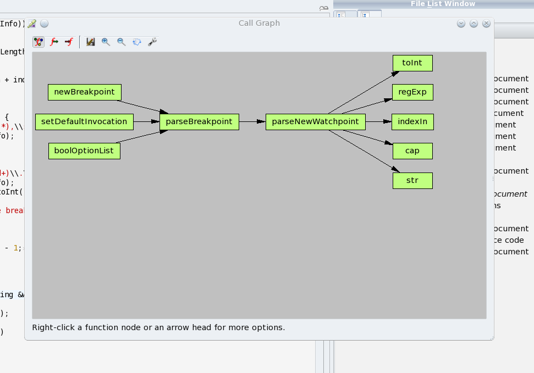Viewport: 534px width, 373px height.
Task: Rotate the call graph layout
Action: pos(137,42)
